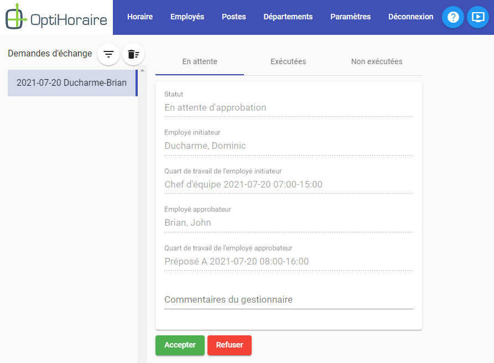Screen dimensions: 494x363
Task: Open the Départements menu
Action: (x=288, y=17)
